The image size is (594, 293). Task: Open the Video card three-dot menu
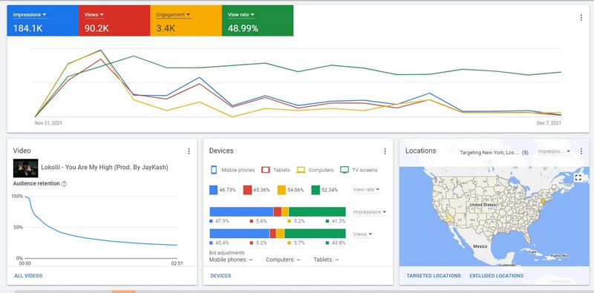(x=189, y=151)
